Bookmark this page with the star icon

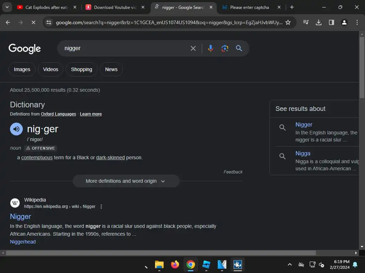(x=288, y=22)
